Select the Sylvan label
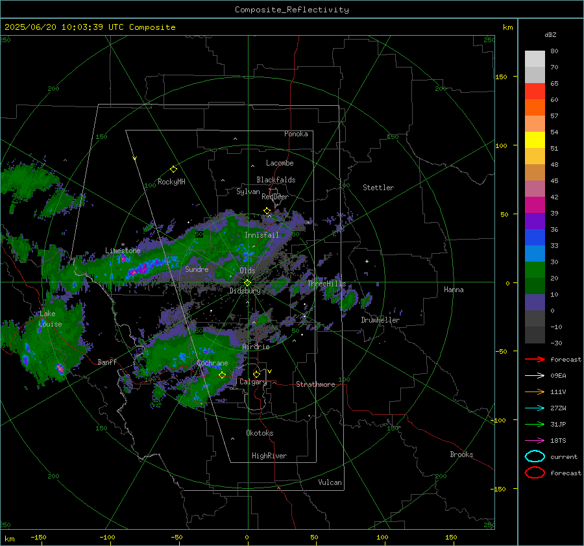584x546 pixels. point(248,192)
